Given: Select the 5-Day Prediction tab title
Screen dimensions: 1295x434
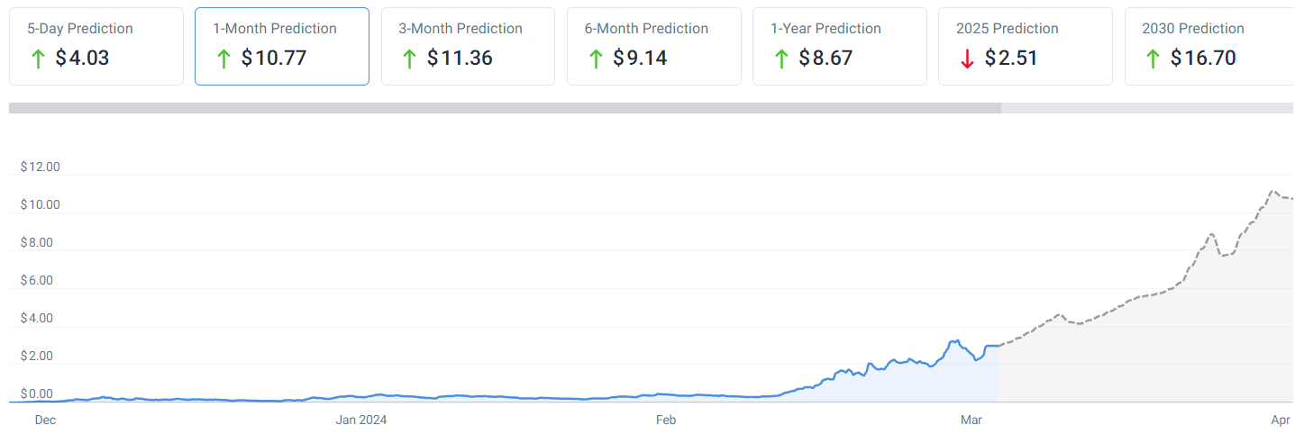Looking at the screenshot, I should tap(80, 29).
